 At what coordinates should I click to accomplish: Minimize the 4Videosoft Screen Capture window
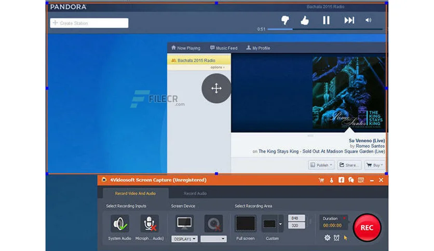(x=372, y=180)
